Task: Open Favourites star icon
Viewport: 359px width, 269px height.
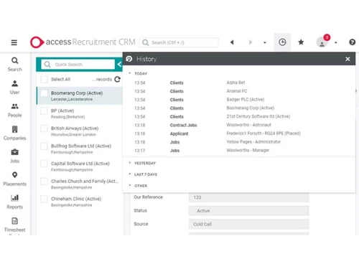Action: [x=301, y=42]
